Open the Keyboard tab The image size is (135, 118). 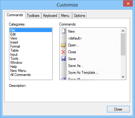point(50,16)
